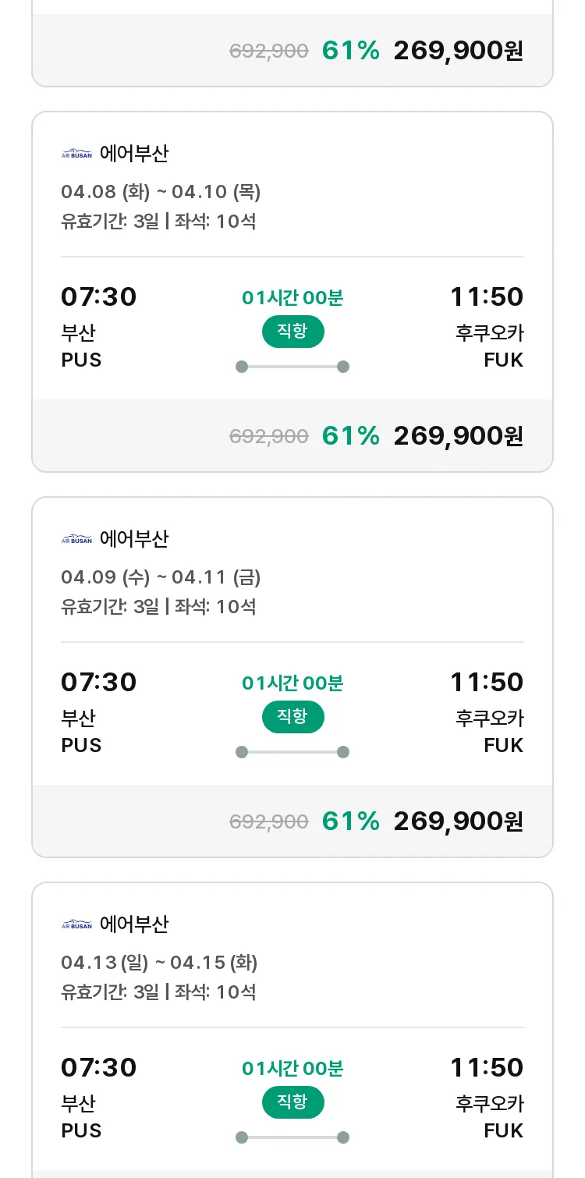
Task: Tap the 직항 badge on the 04.13 flight
Action: pos(292,1102)
